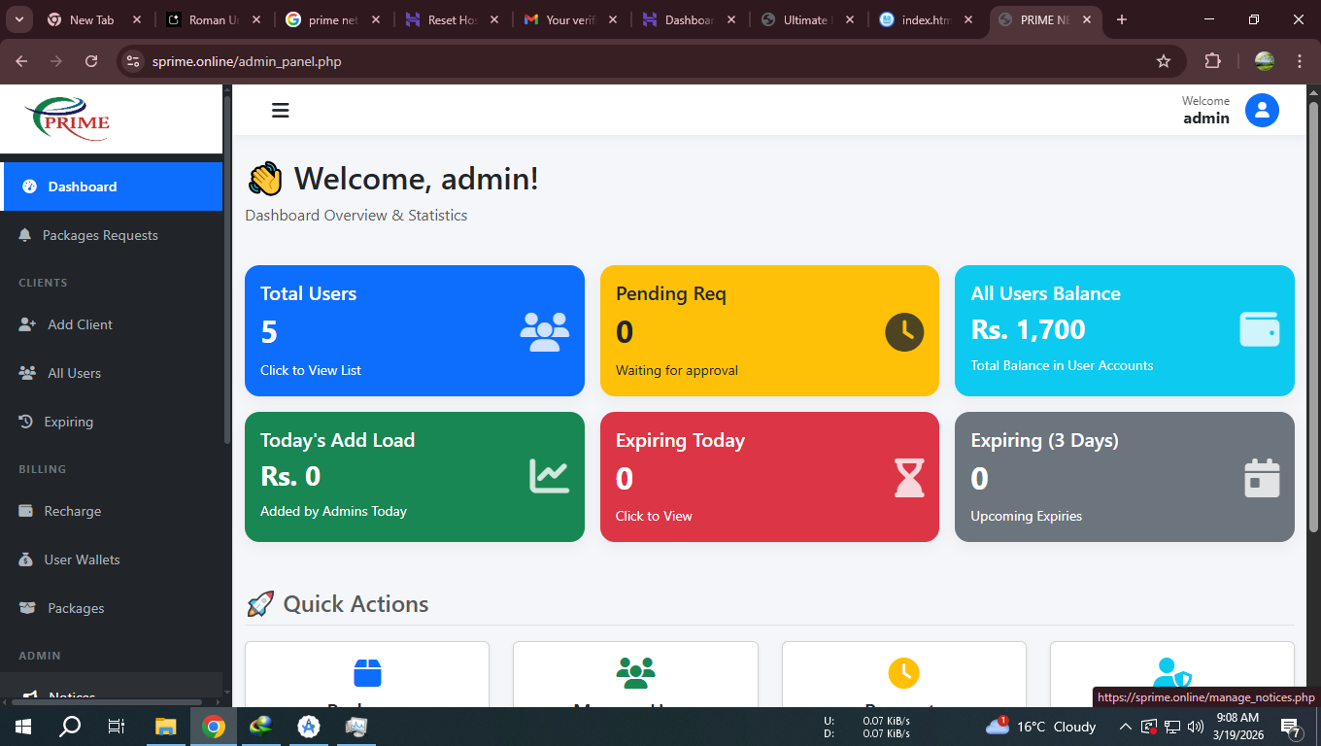The width and height of the screenshot is (1321, 746).
Task: Open Chrome's tab search dropdown arrow
Action: point(19,19)
